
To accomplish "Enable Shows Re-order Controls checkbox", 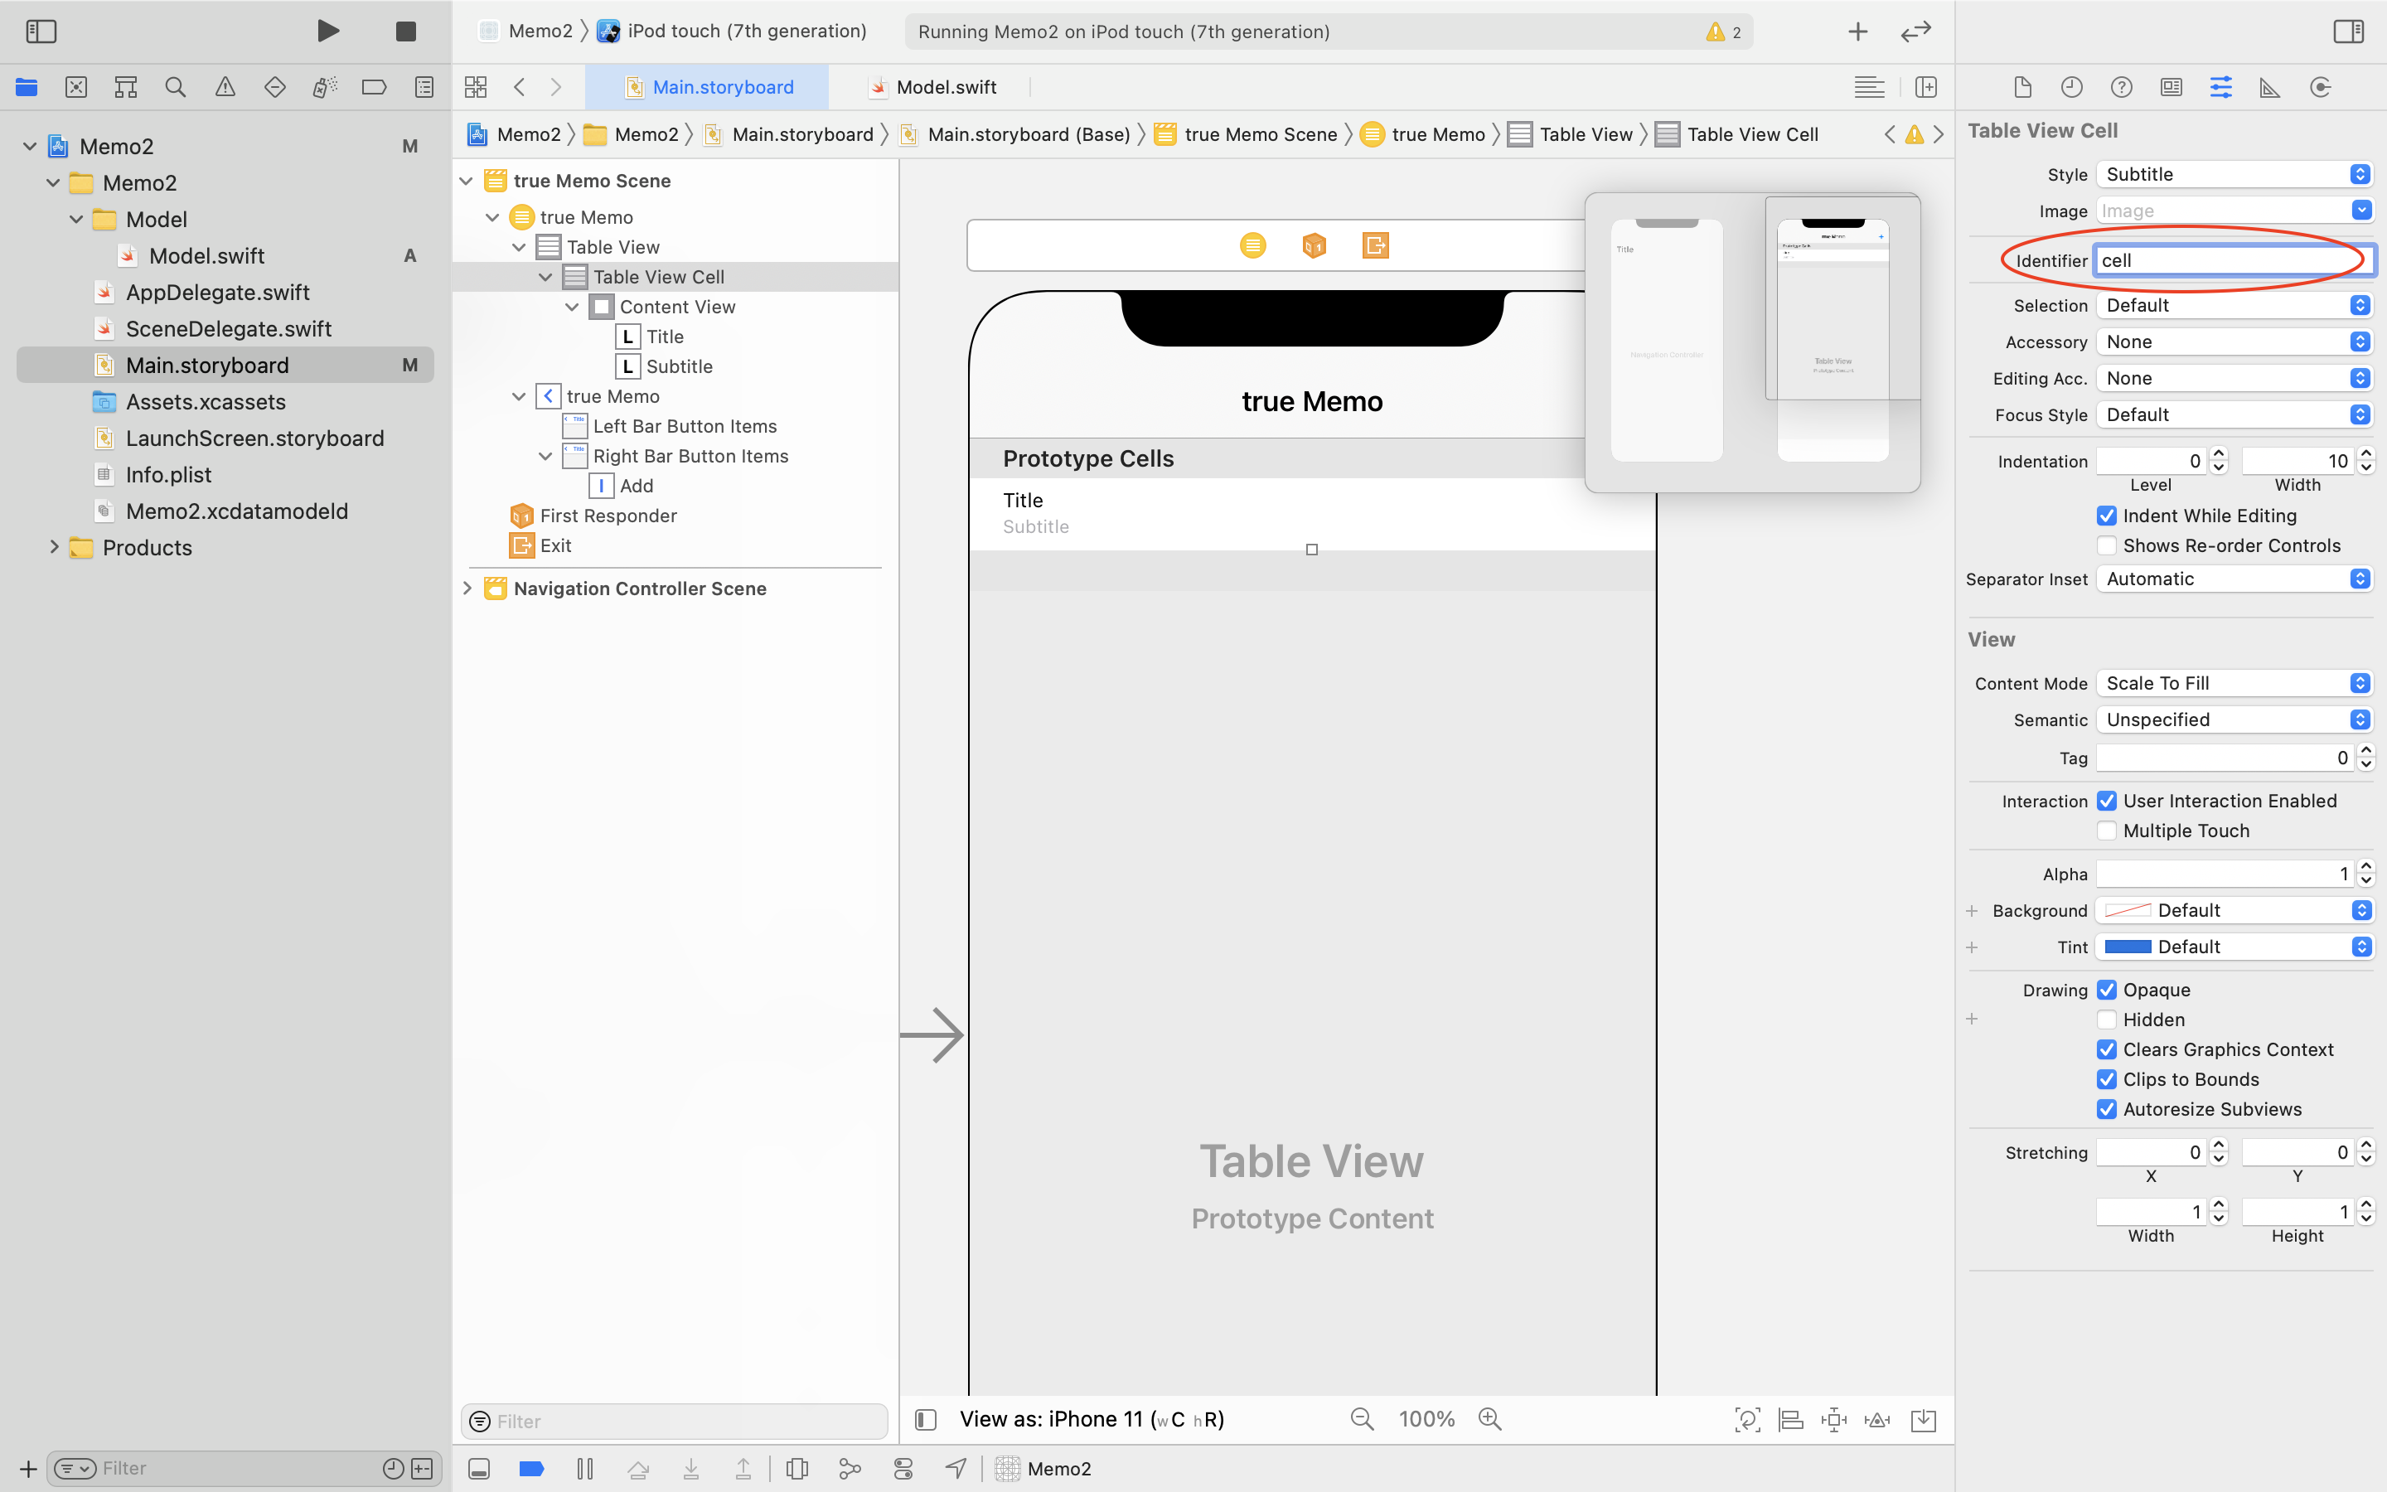I will click(2107, 545).
